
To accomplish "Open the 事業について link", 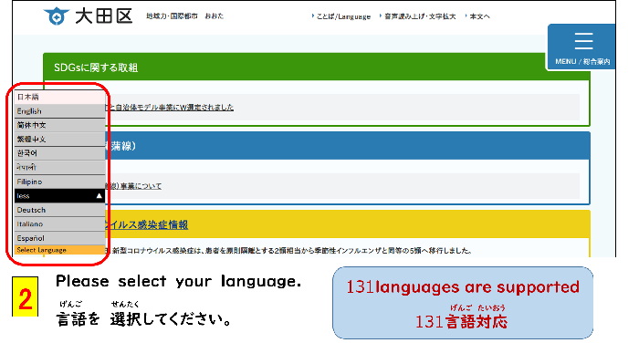I will pyautogui.click(x=133, y=186).
